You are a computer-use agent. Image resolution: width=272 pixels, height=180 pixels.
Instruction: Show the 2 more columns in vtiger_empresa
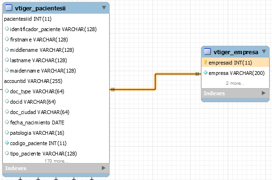[235, 83]
